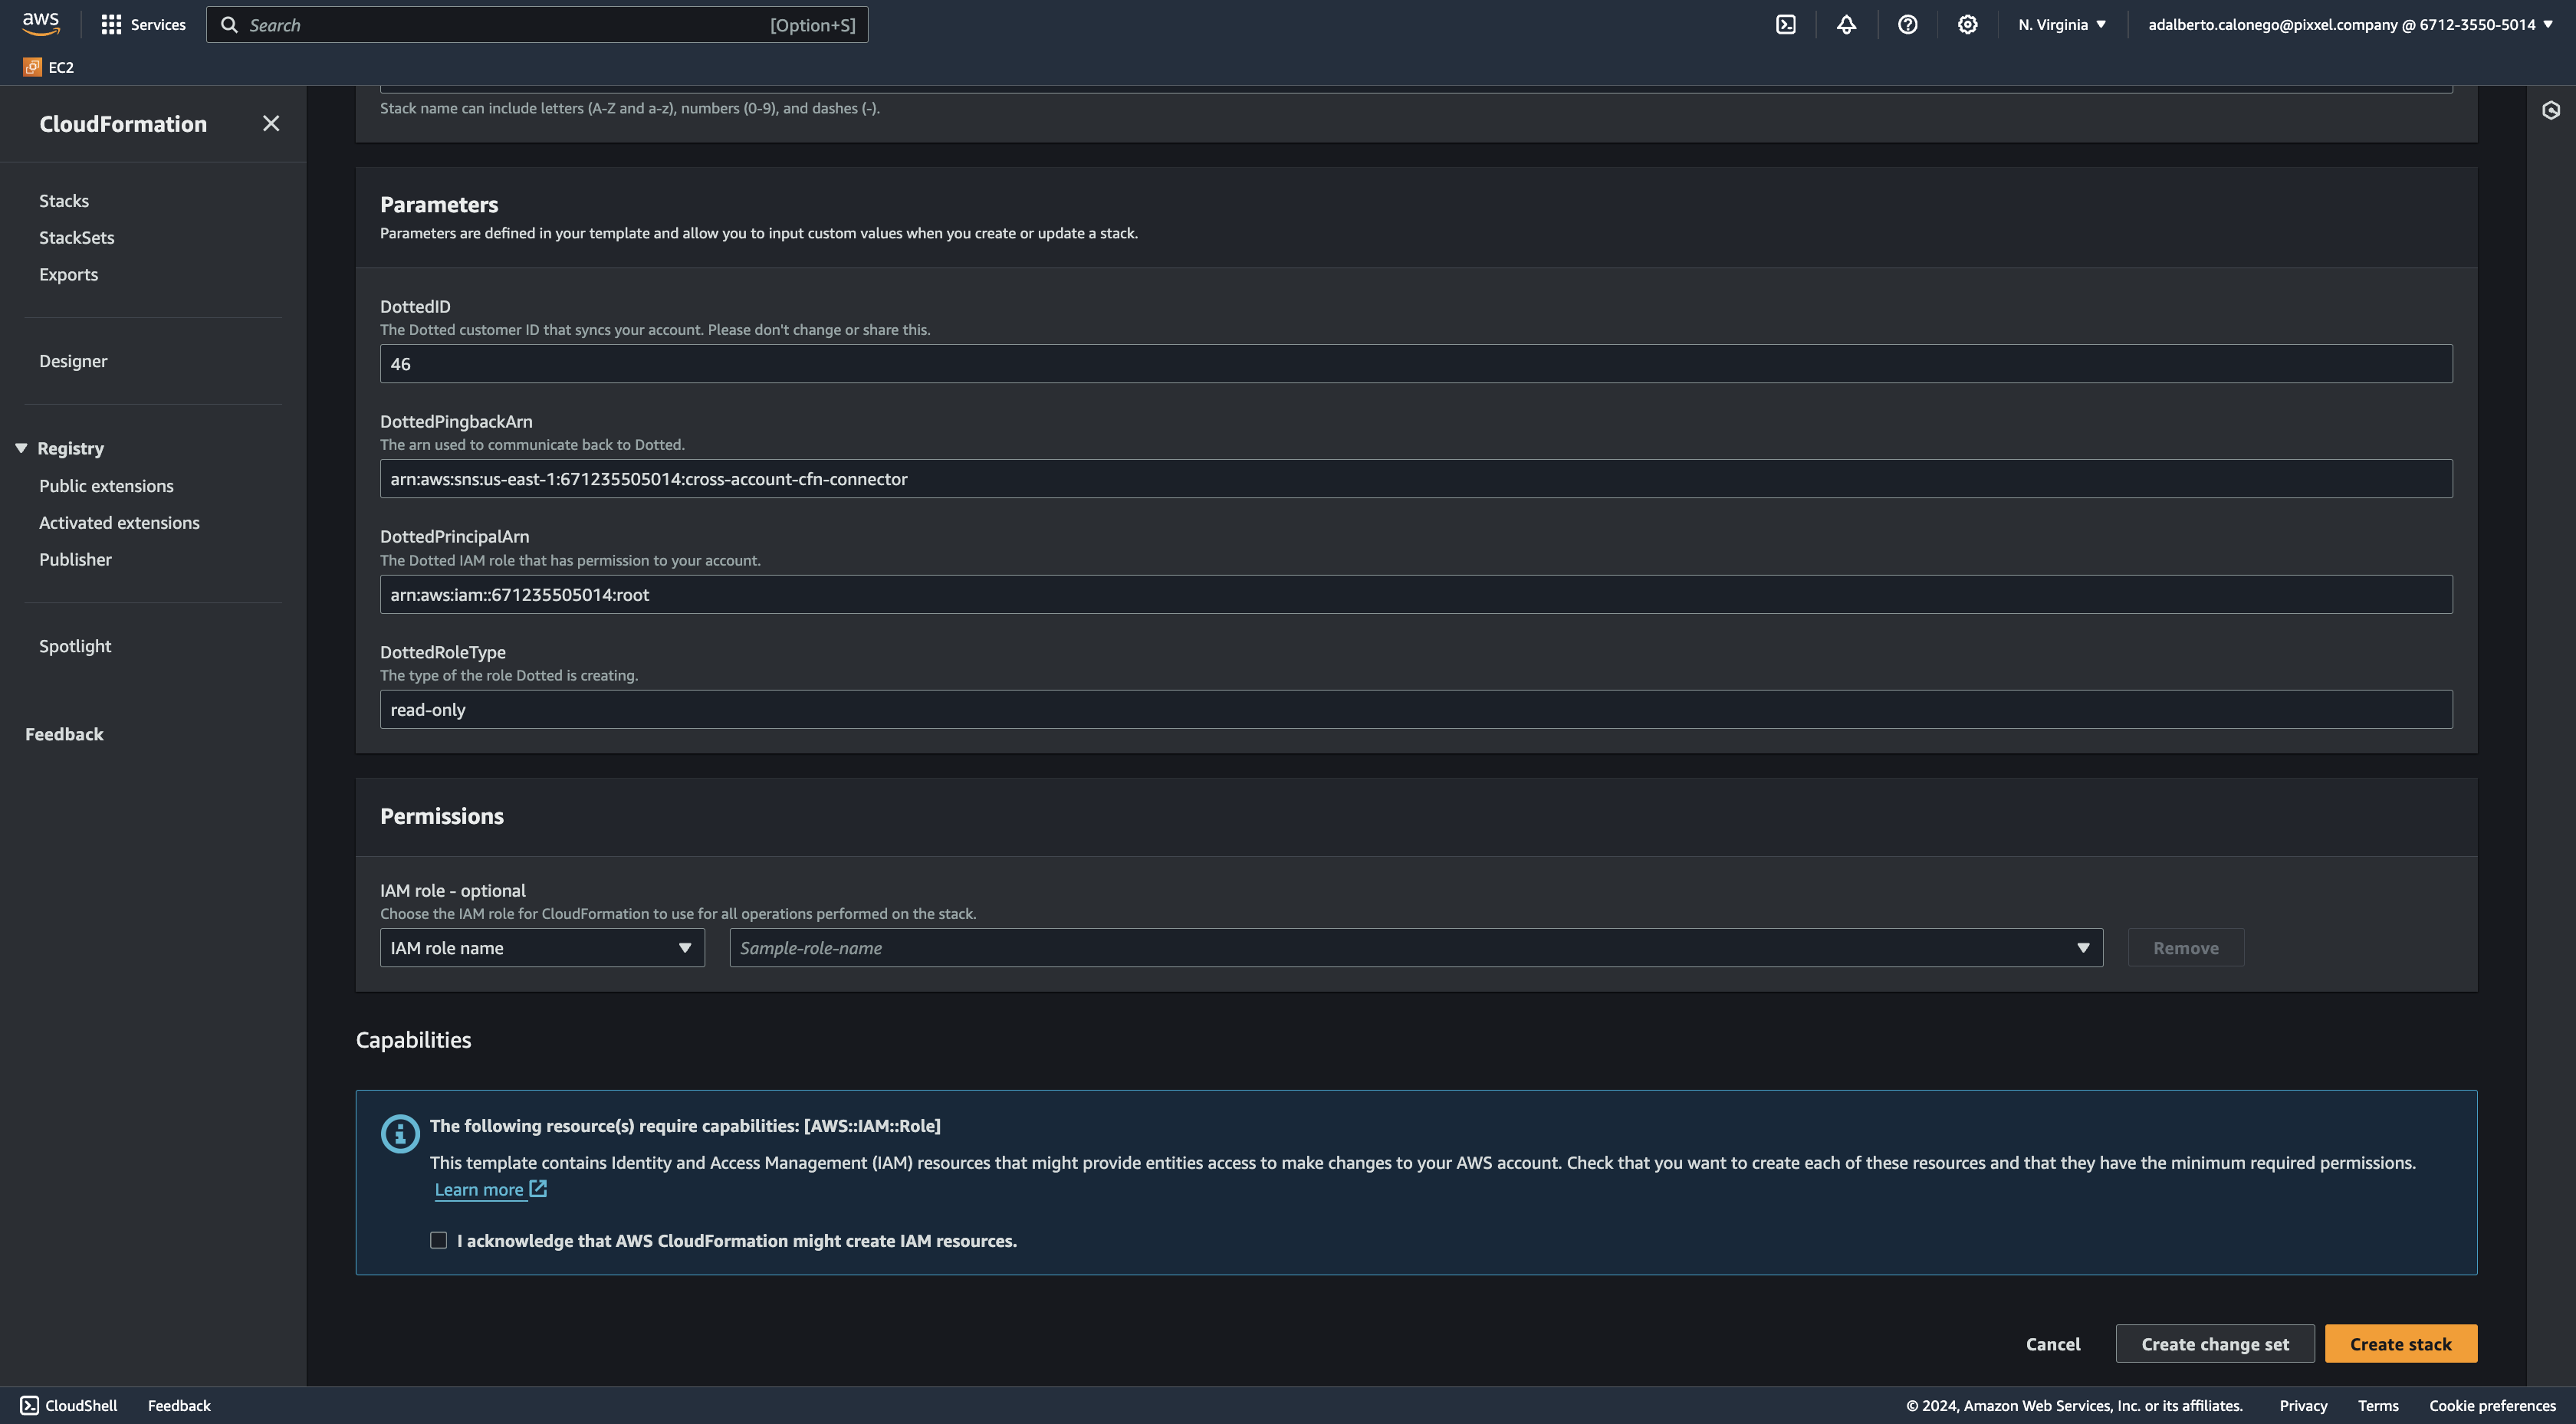Open the IAM role name type dropdown
This screenshot has width=2576, height=1424.
[542, 947]
